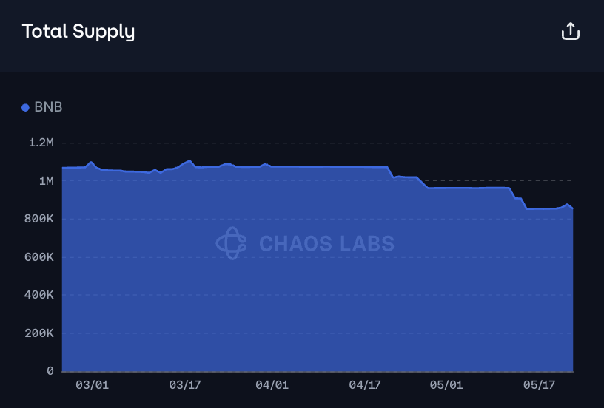Click the CHAOS LABS watermark text
Image resolution: width=604 pixels, height=408 pixels.
[326, 243]
